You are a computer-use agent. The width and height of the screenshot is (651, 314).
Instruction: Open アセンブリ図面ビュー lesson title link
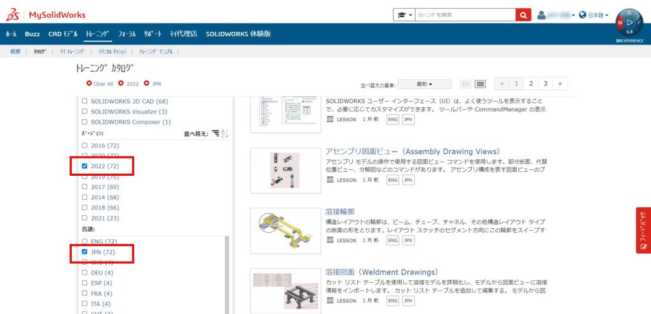click(x=413, y=151)
